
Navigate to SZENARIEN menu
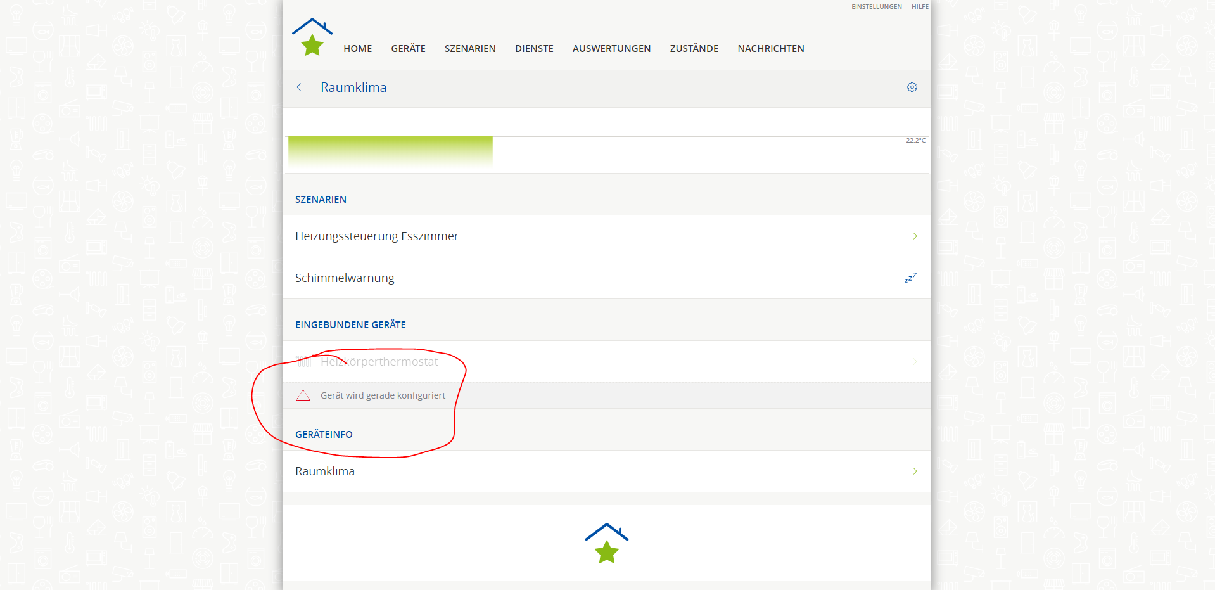470,49
